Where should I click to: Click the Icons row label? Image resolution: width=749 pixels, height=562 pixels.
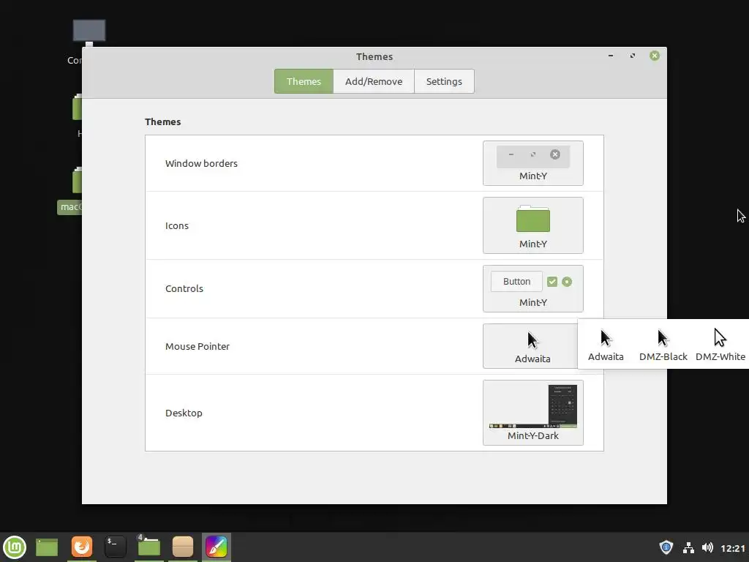click(177, 225)
